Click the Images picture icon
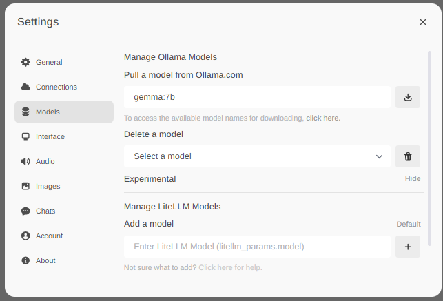The height and width of the screenshot is (301, 443). (25, 186)
